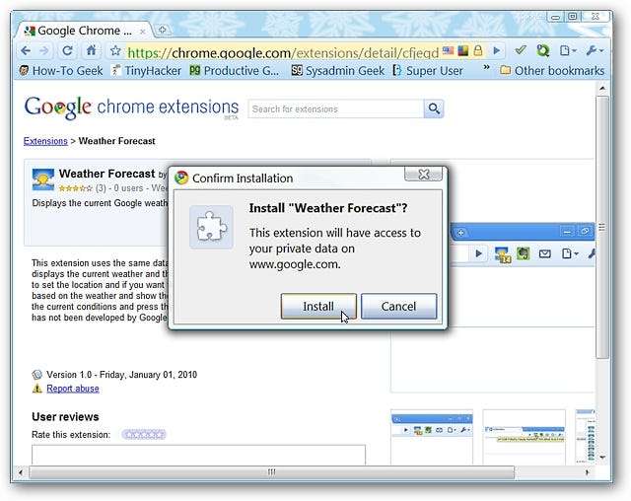Open the Sysadmin Geek bookmark

(x=338, y=71)
